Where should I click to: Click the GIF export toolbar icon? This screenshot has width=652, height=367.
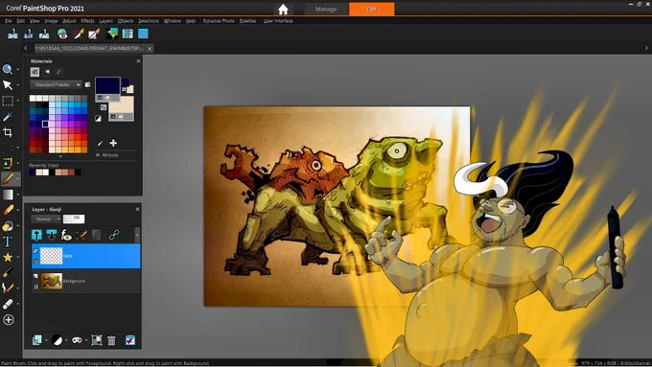tap(28, 34)
